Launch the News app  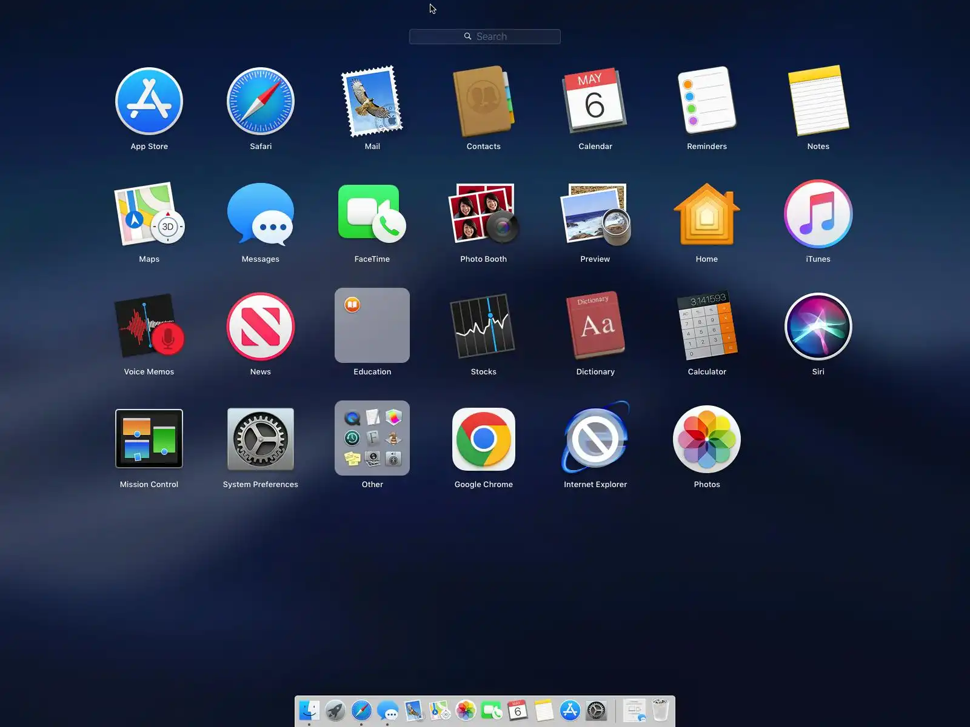pos(261,327)
